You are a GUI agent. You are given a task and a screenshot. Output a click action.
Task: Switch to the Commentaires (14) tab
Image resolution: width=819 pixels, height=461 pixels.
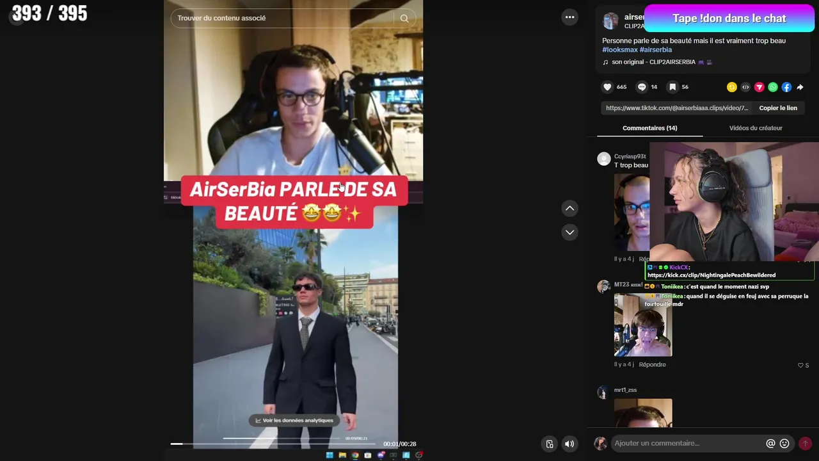pyautogui.click(x=649, y=128)
